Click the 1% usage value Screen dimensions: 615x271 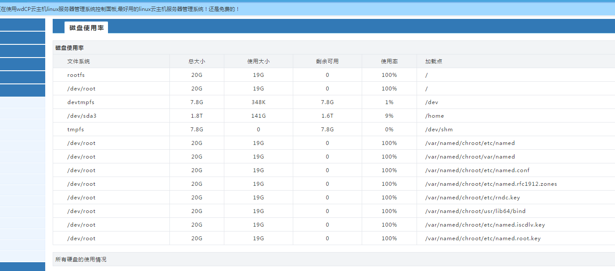(389, 102)
